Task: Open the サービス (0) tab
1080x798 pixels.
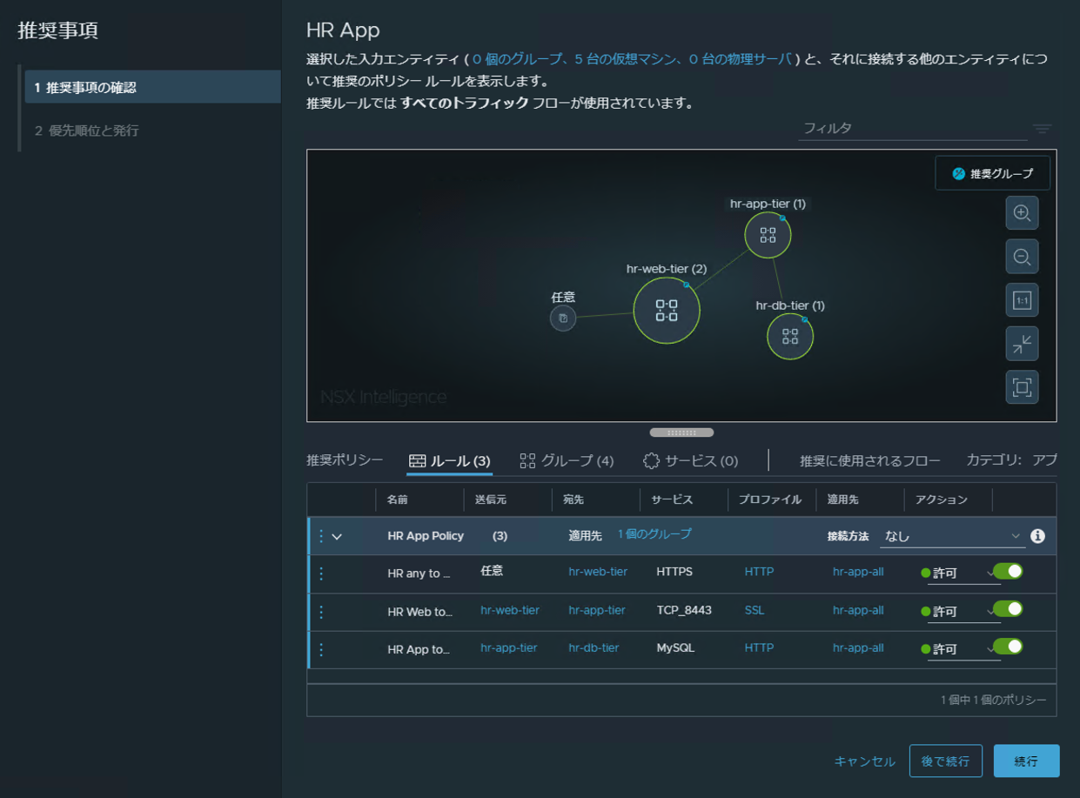Action: 690,461
